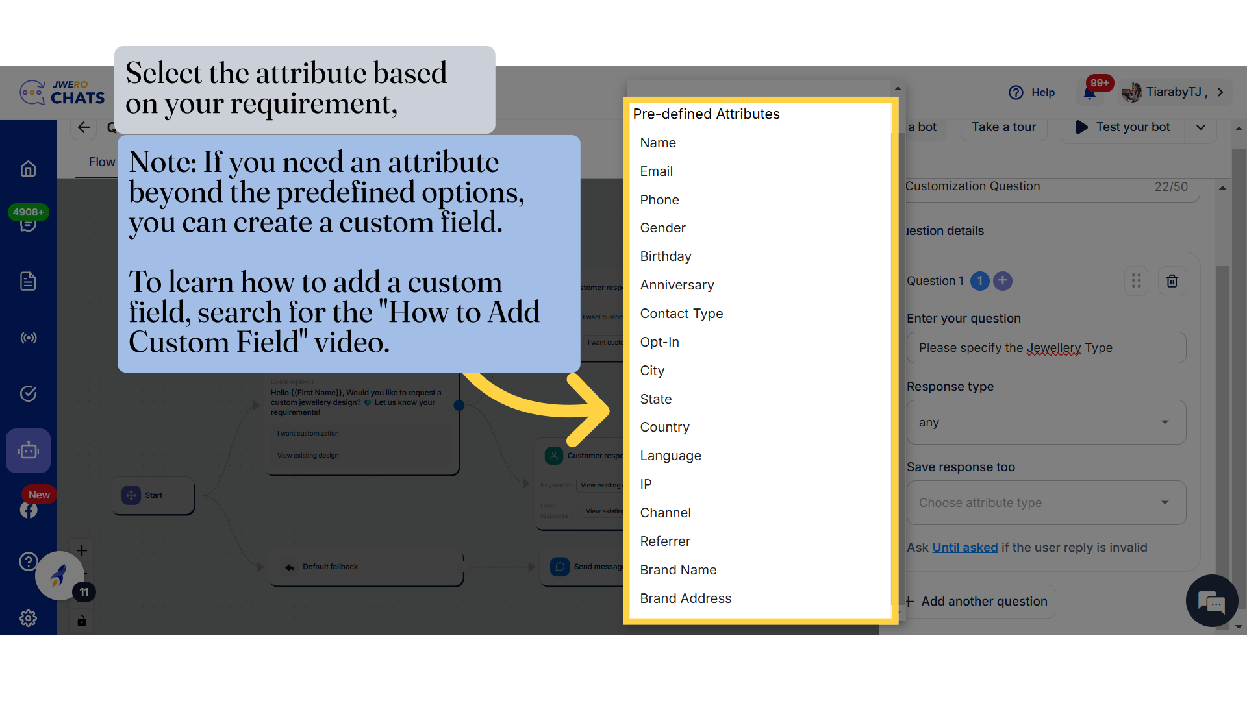Click the trash icon for Question 1

[x=1172, y=280]
